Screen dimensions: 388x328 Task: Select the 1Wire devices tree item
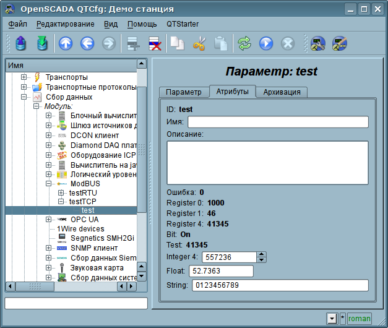tap(80, 229)
